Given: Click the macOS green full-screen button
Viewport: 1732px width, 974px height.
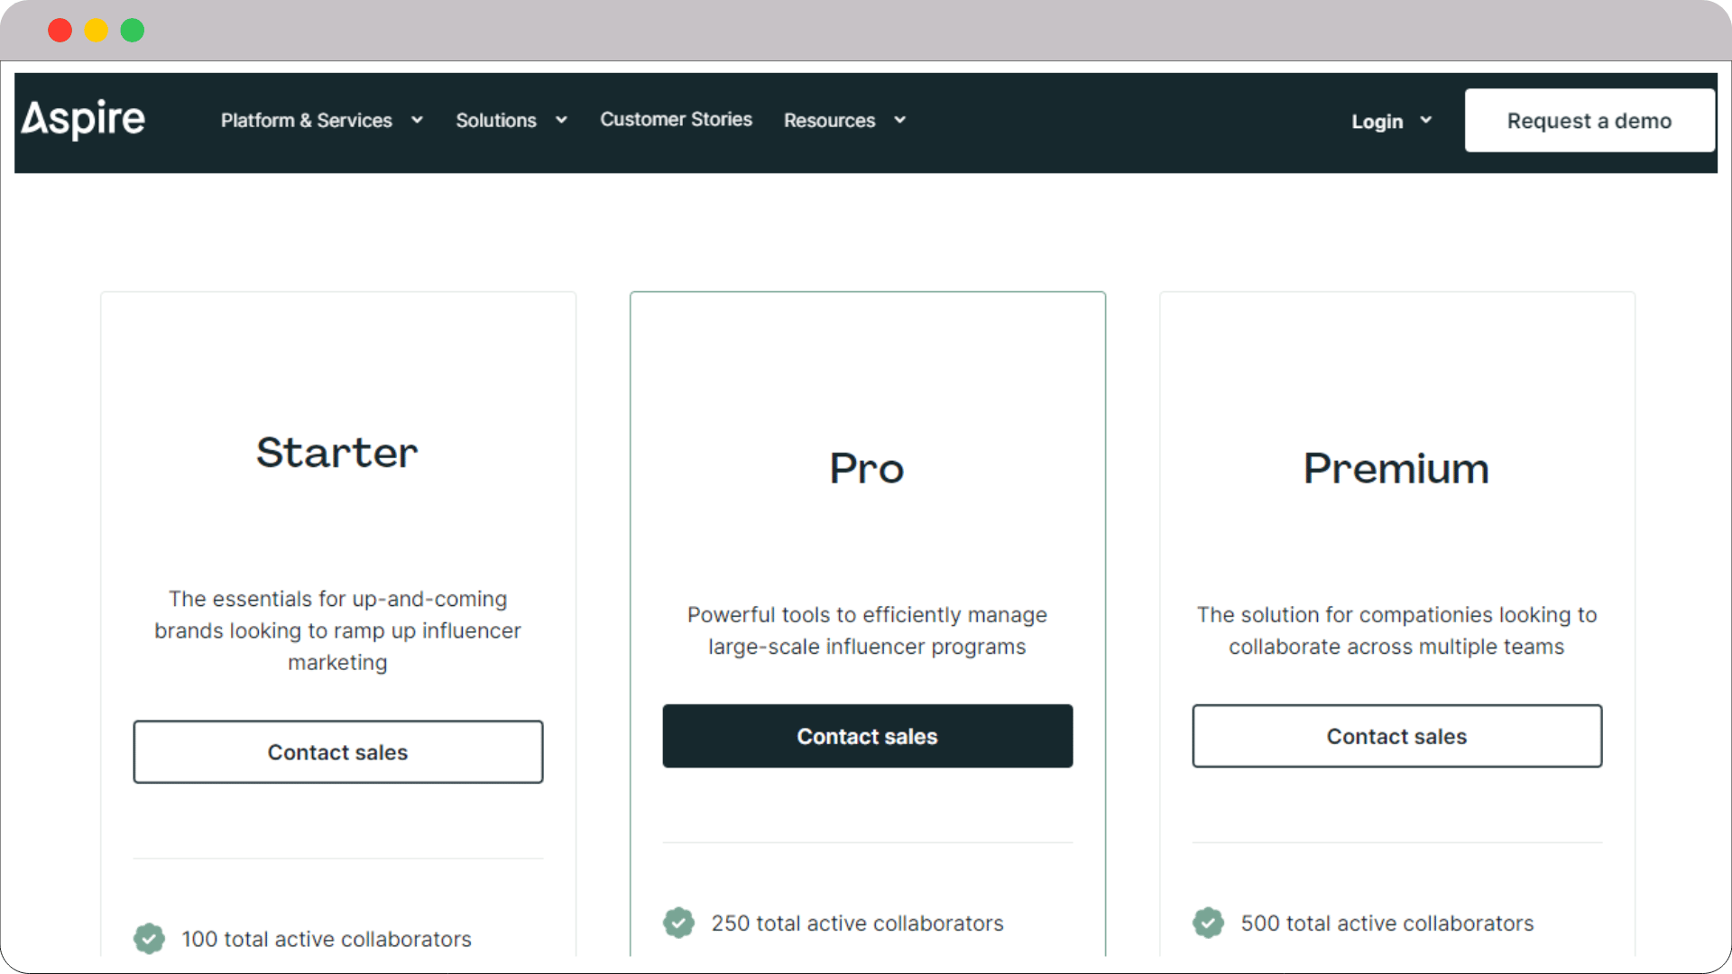Looking at the screenshot, I should point(132,30).
